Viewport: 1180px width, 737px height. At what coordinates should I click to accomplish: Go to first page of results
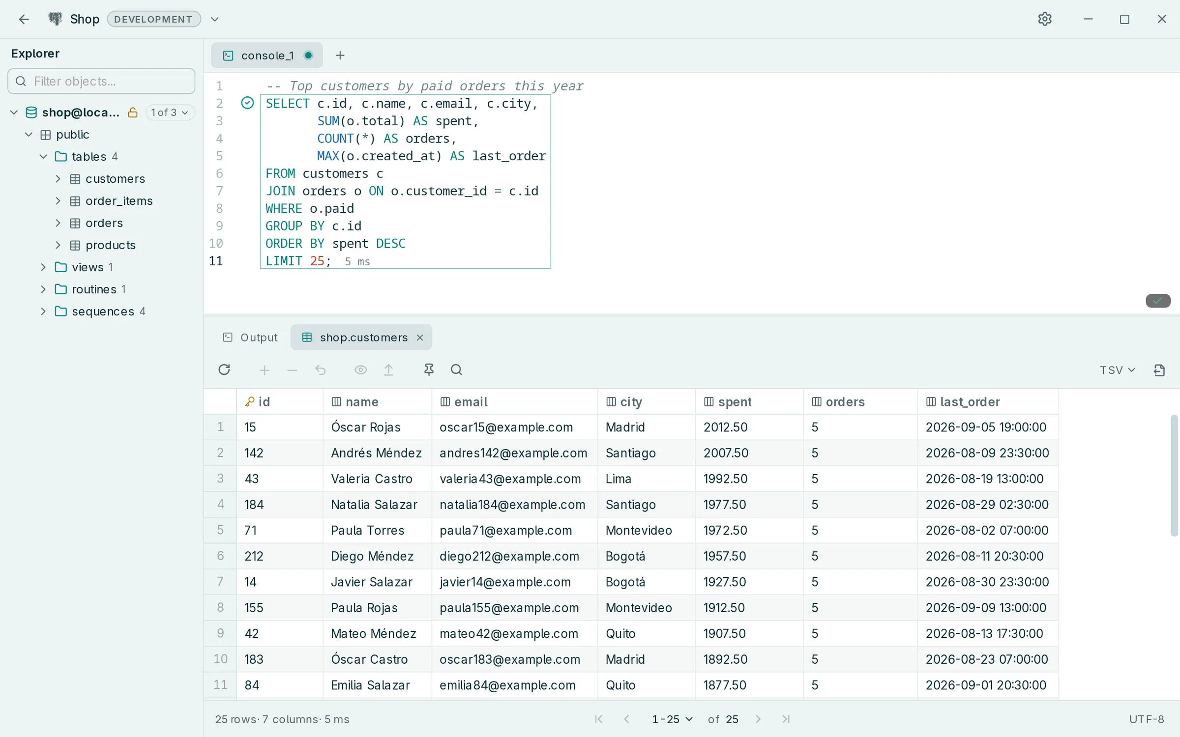pos(599,719)
